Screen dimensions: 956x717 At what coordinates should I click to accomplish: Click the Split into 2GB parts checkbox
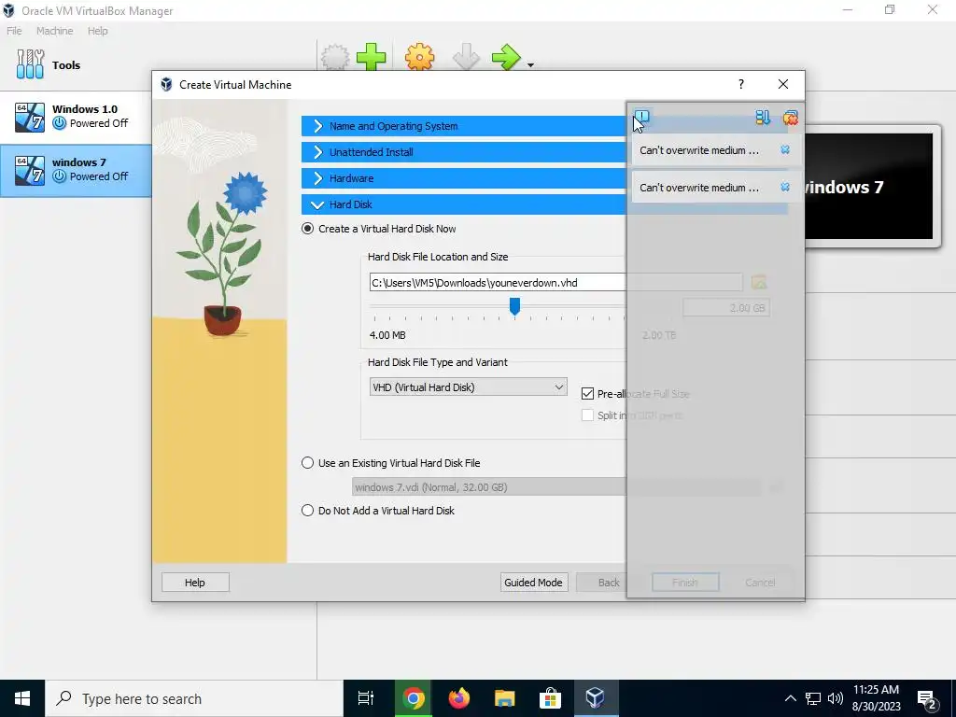(x=587, y=415)
